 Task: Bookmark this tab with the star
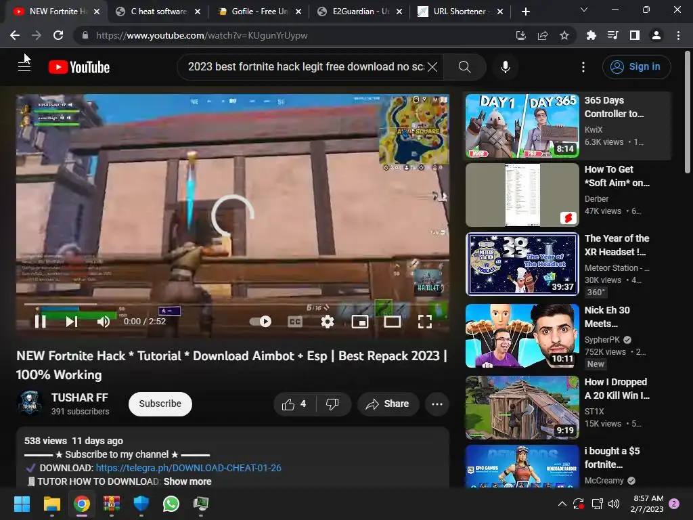[x=564, y=35]
